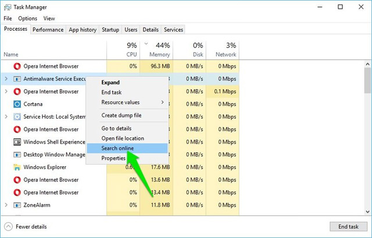Click the End task button at bottom
The height and width of the screenshot is (238, 372).
coord(349,226)
